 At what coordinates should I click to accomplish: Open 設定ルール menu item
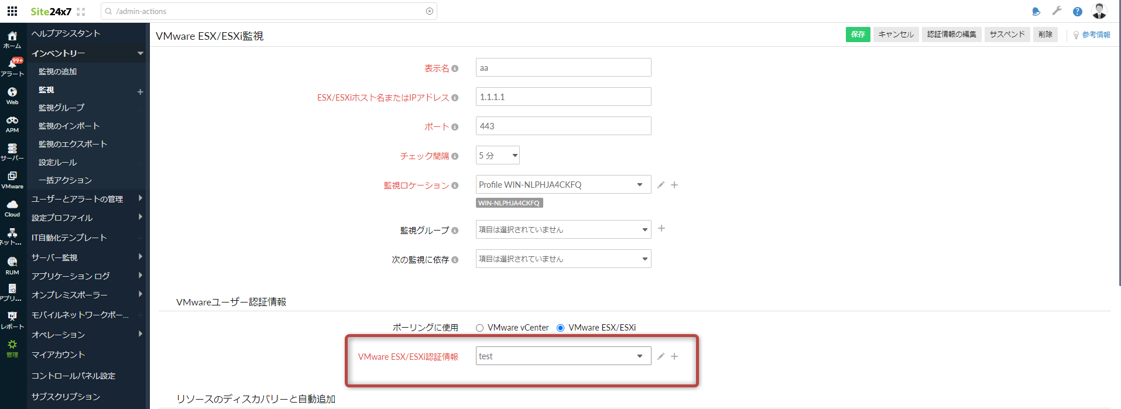[x=57, y=163]
